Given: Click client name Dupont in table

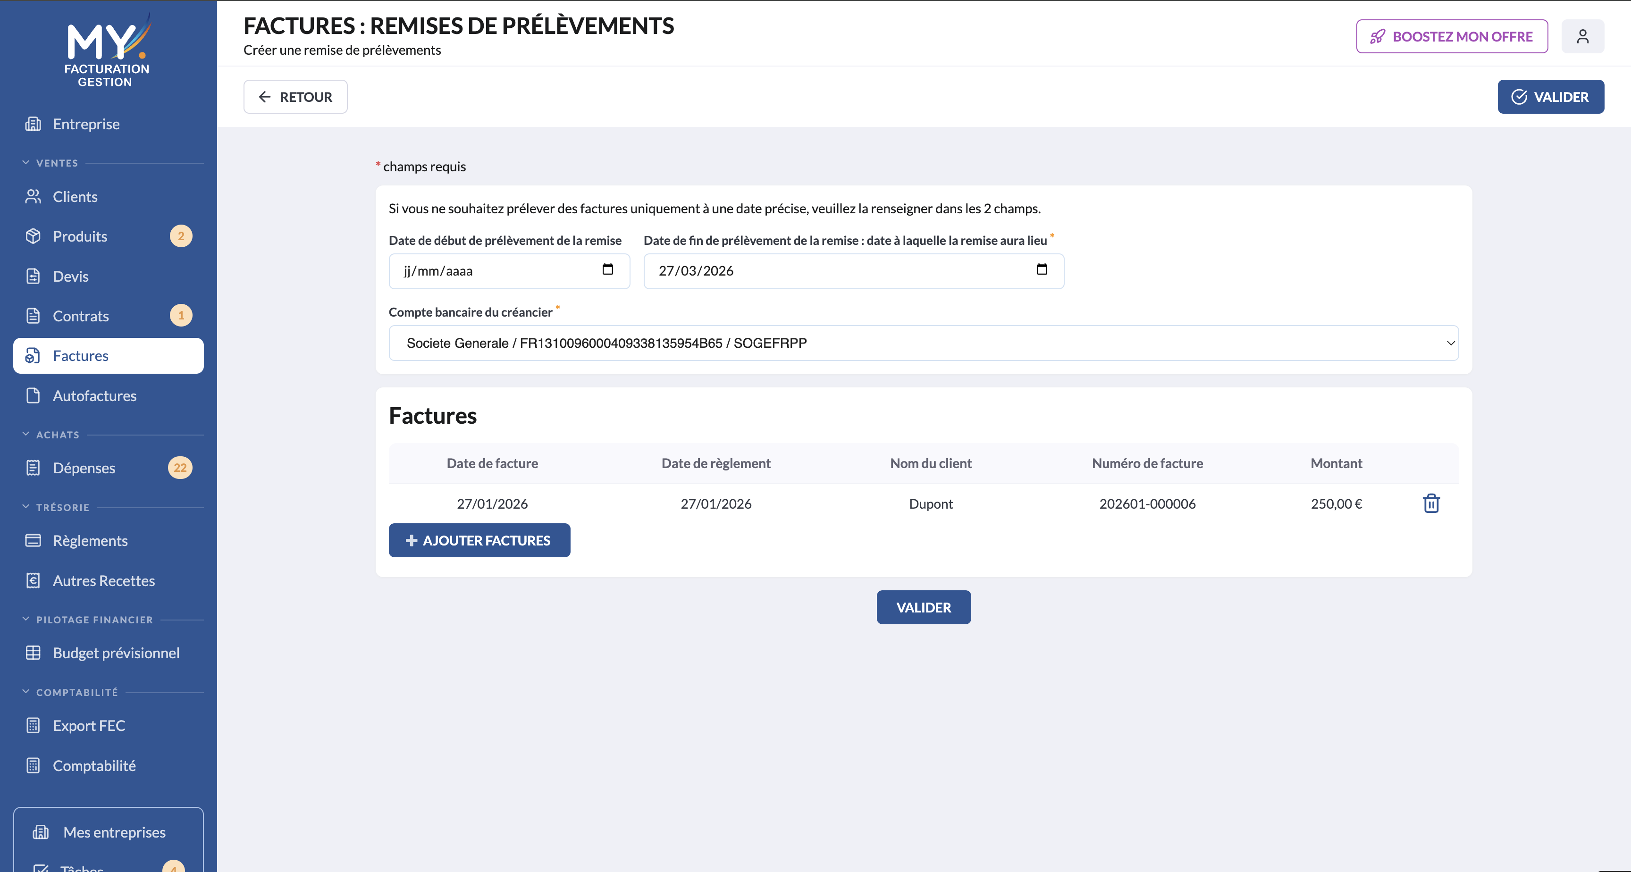Looking at the screenshot, I should [x=931, y=503].
